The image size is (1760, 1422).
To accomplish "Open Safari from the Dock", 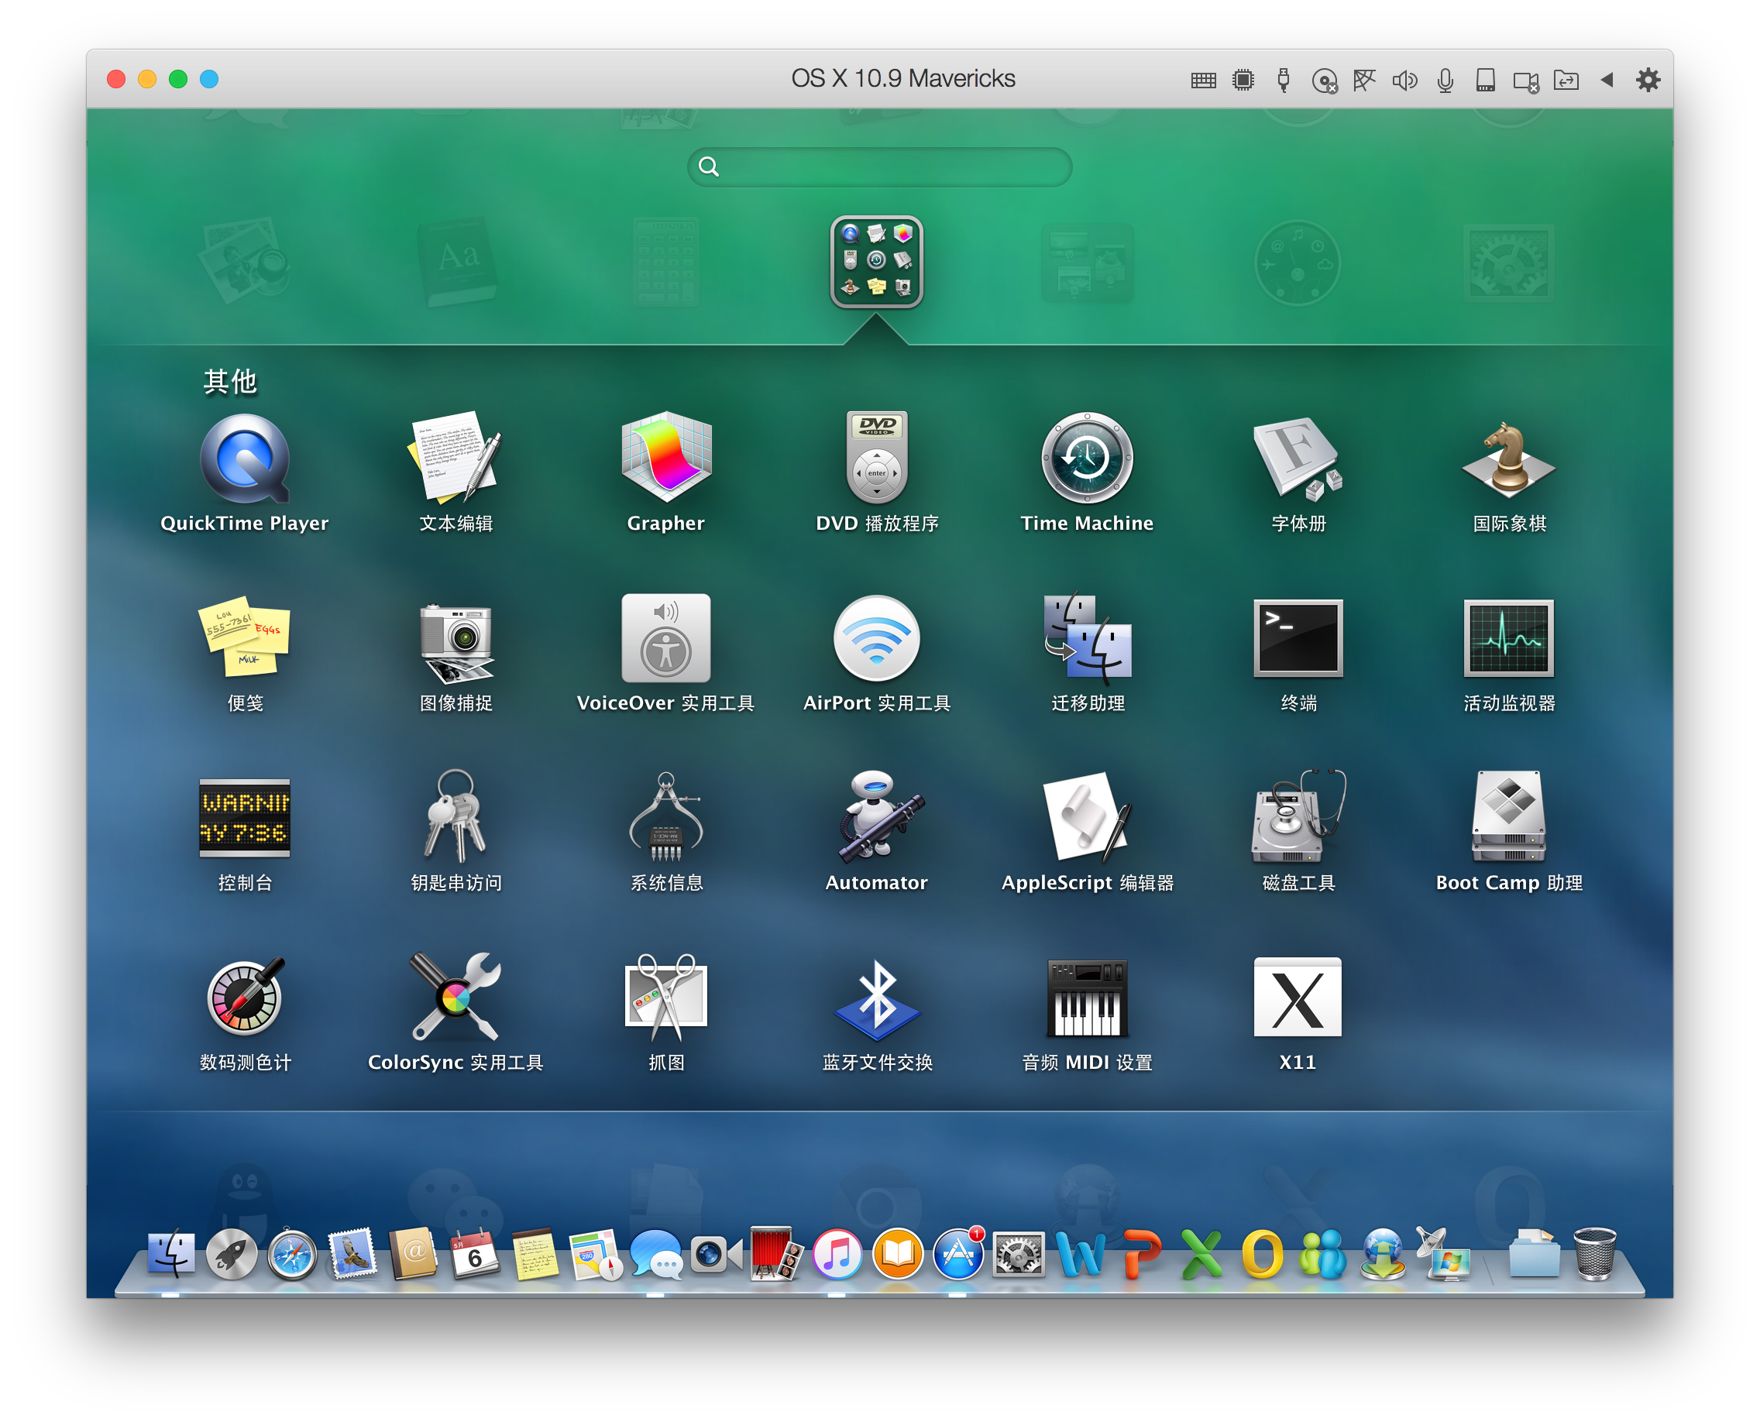I will [292, 1255].
